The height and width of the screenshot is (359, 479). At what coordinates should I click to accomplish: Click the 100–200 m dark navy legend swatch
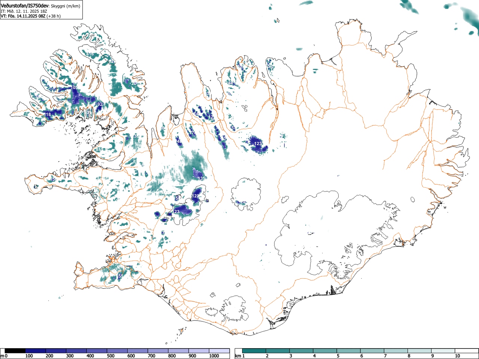click(x=36, y=351)
